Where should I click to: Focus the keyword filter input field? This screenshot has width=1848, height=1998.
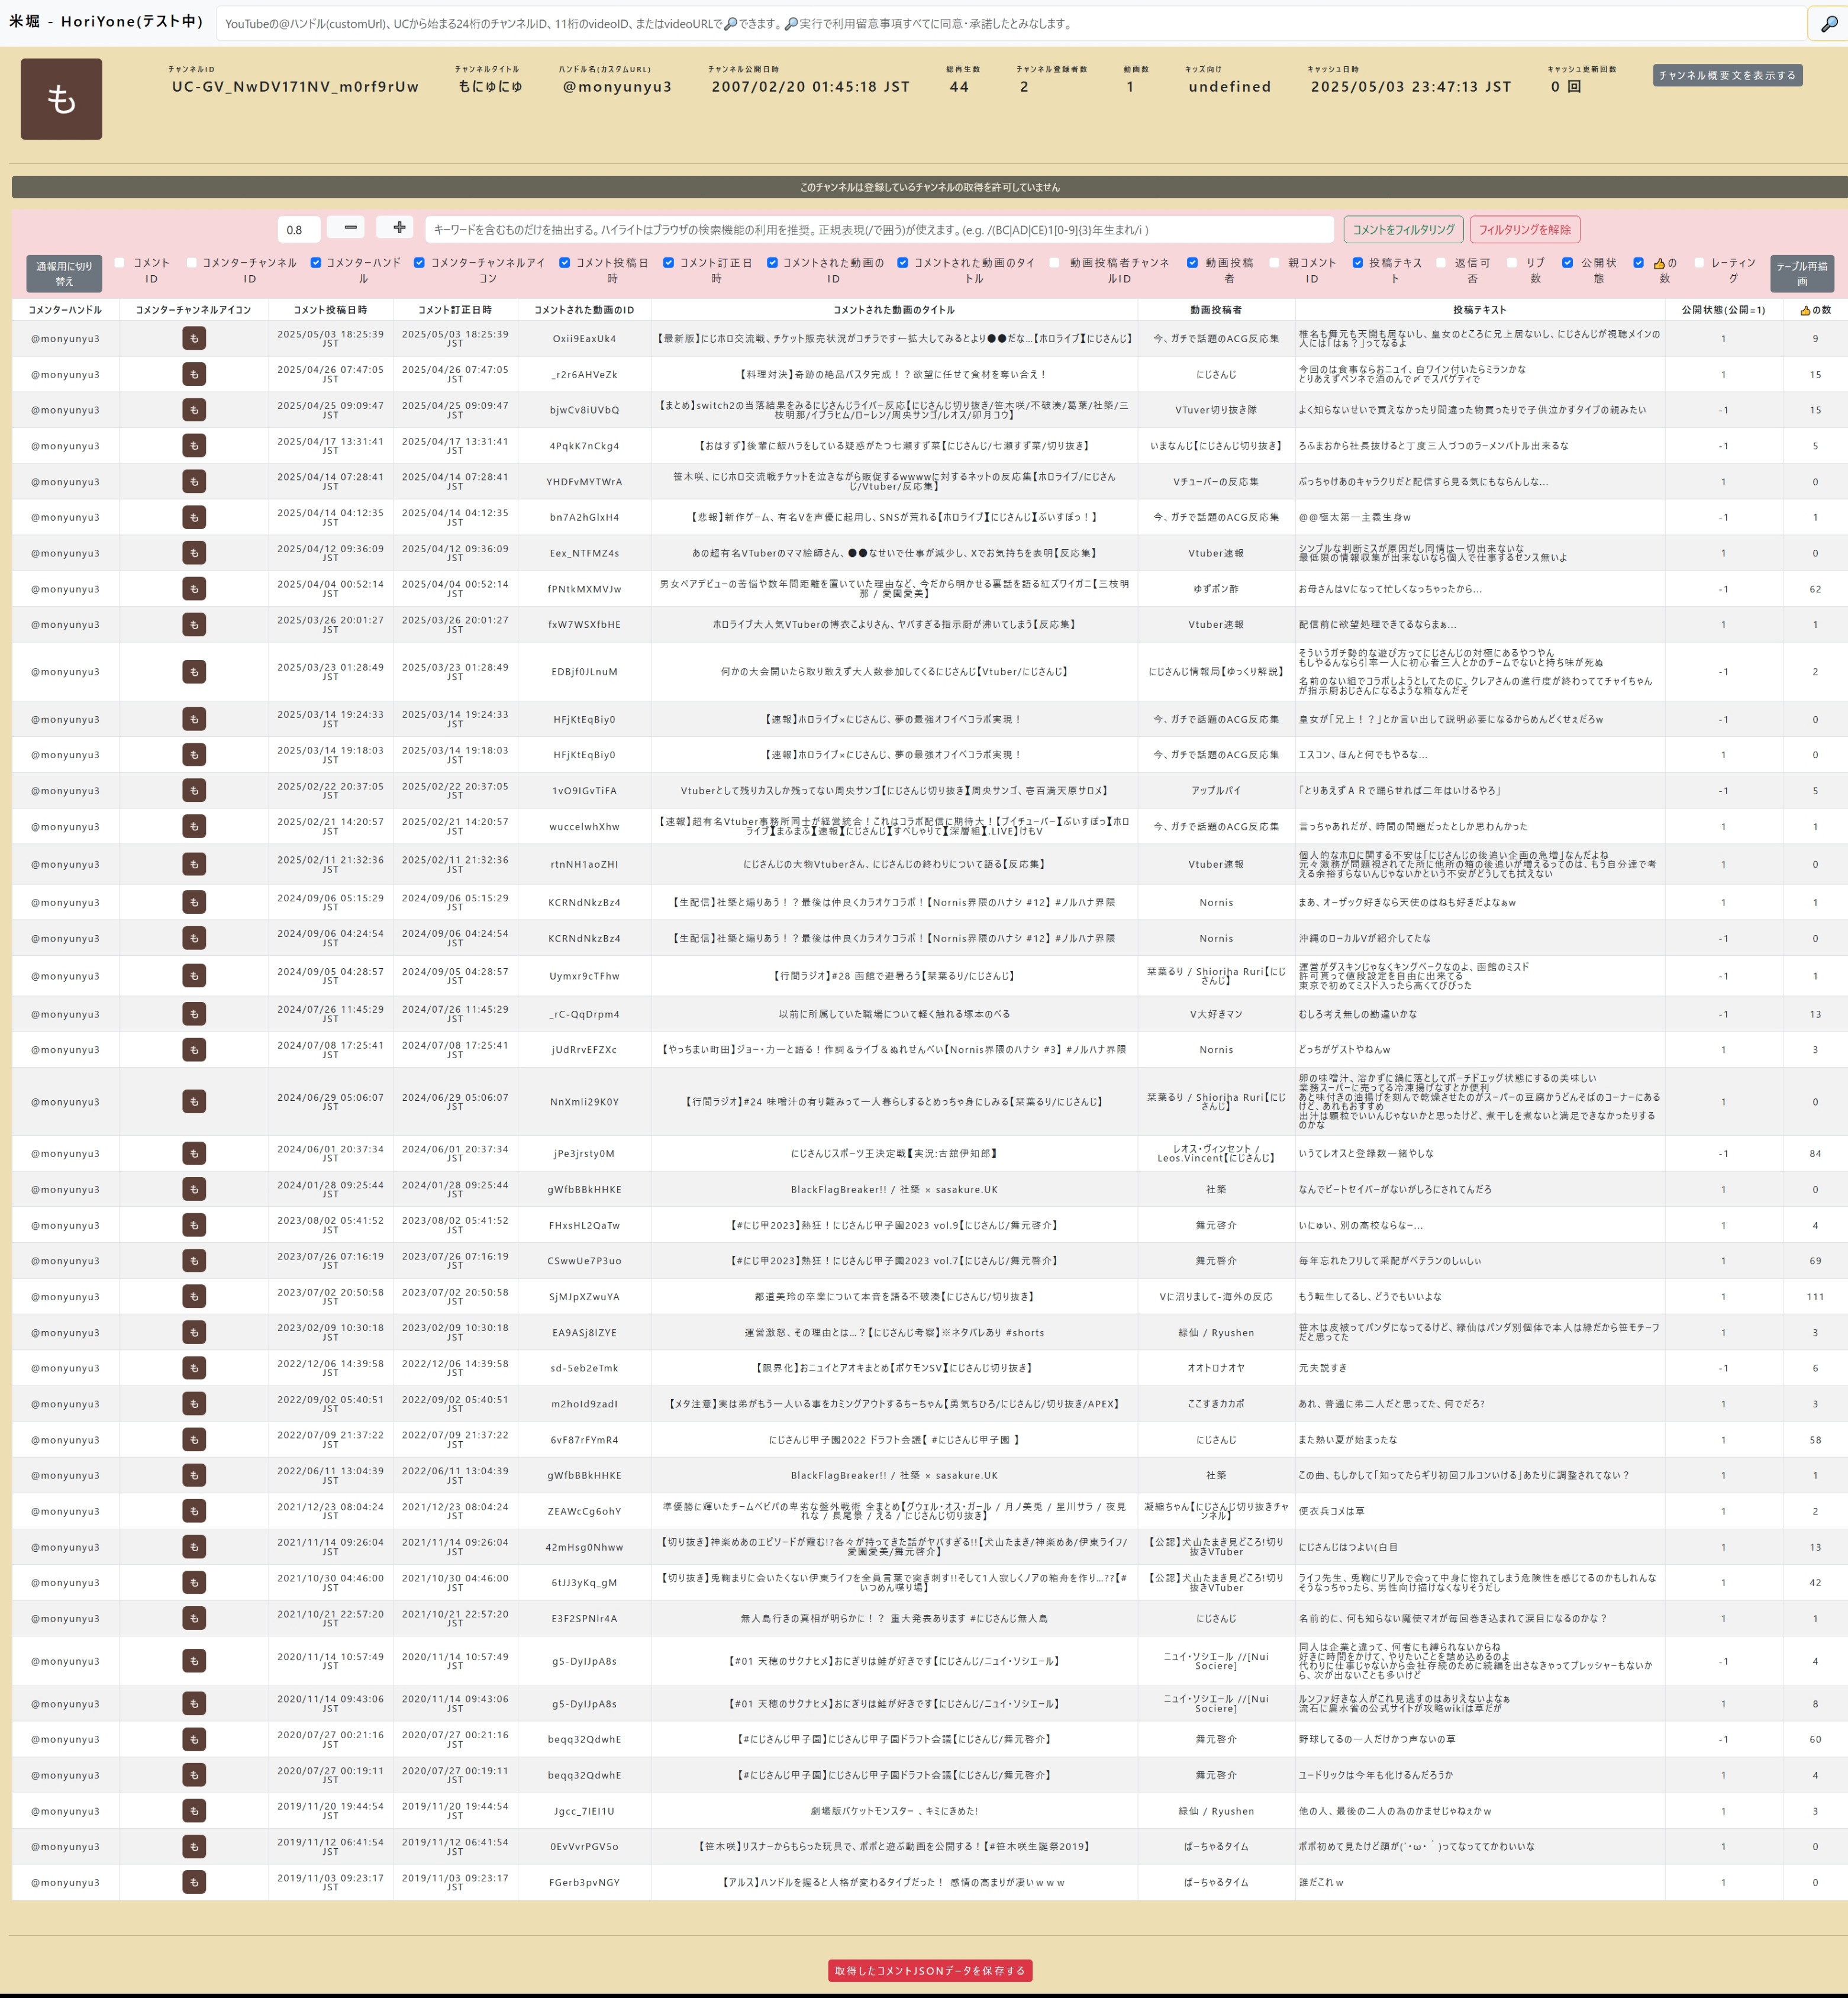point(880,229)
